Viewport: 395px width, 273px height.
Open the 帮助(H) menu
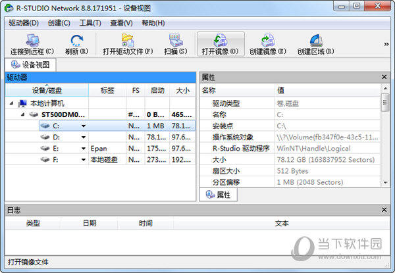pyautogui.click(x=153, y=23)
